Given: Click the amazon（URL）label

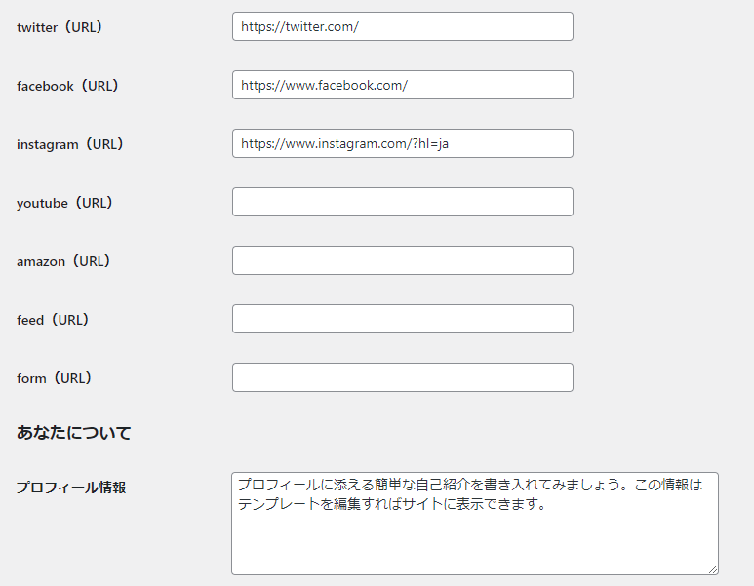Looking at the screenshot, I should (x=63, y=261).
